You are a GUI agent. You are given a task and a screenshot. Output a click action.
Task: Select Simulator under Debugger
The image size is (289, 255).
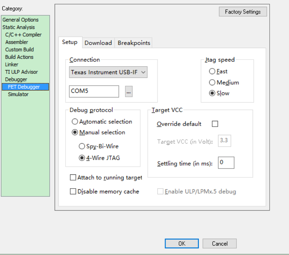[18, 94]
